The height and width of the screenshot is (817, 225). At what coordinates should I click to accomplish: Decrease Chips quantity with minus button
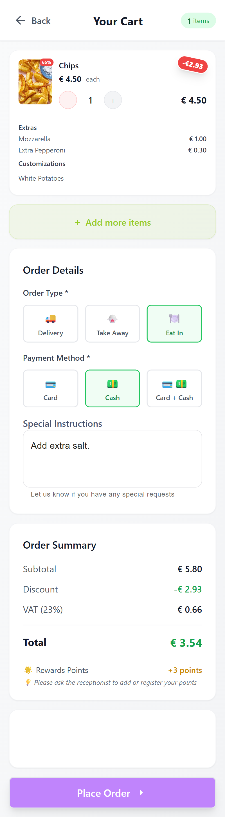tap(68, 100)
